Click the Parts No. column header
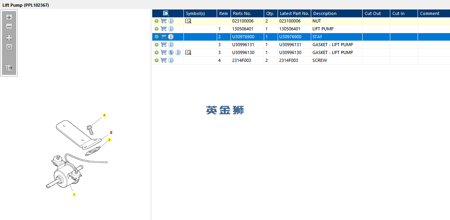450x220 pixels. pos(248,13)
